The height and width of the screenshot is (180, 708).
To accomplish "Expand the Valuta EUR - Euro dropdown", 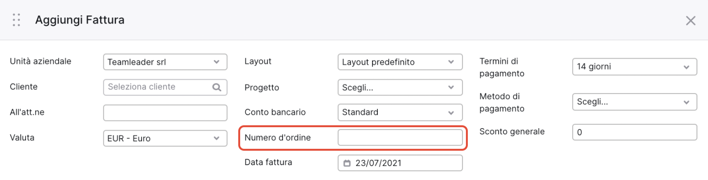I will click(165, 138).
